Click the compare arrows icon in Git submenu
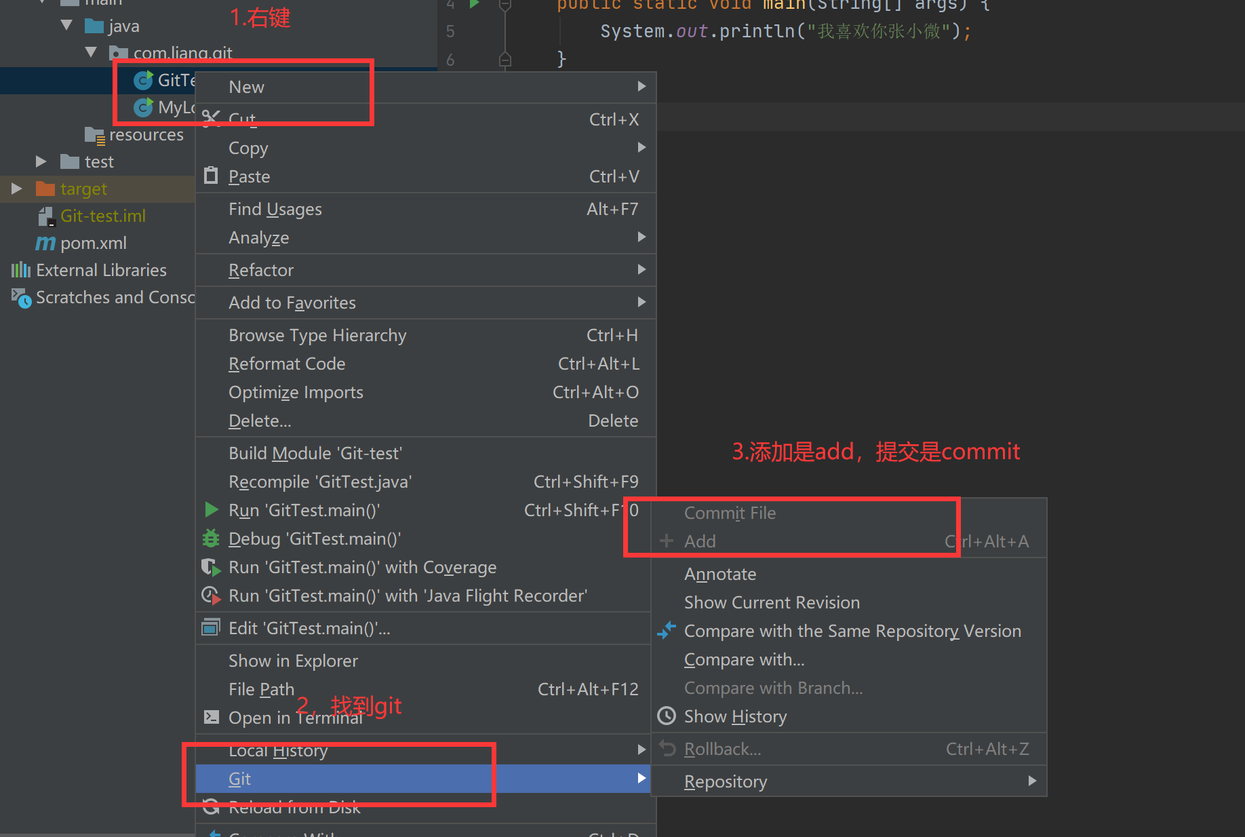 [x=667, y=630]
